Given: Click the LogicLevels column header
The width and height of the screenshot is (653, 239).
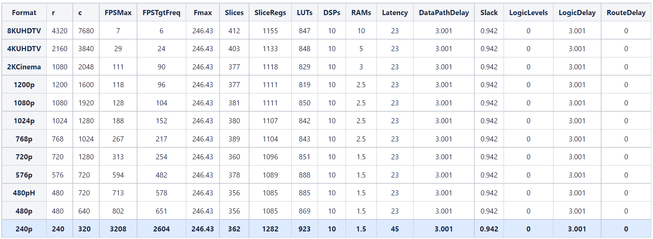Looking at the screenshot, I should tap(528, 13).
